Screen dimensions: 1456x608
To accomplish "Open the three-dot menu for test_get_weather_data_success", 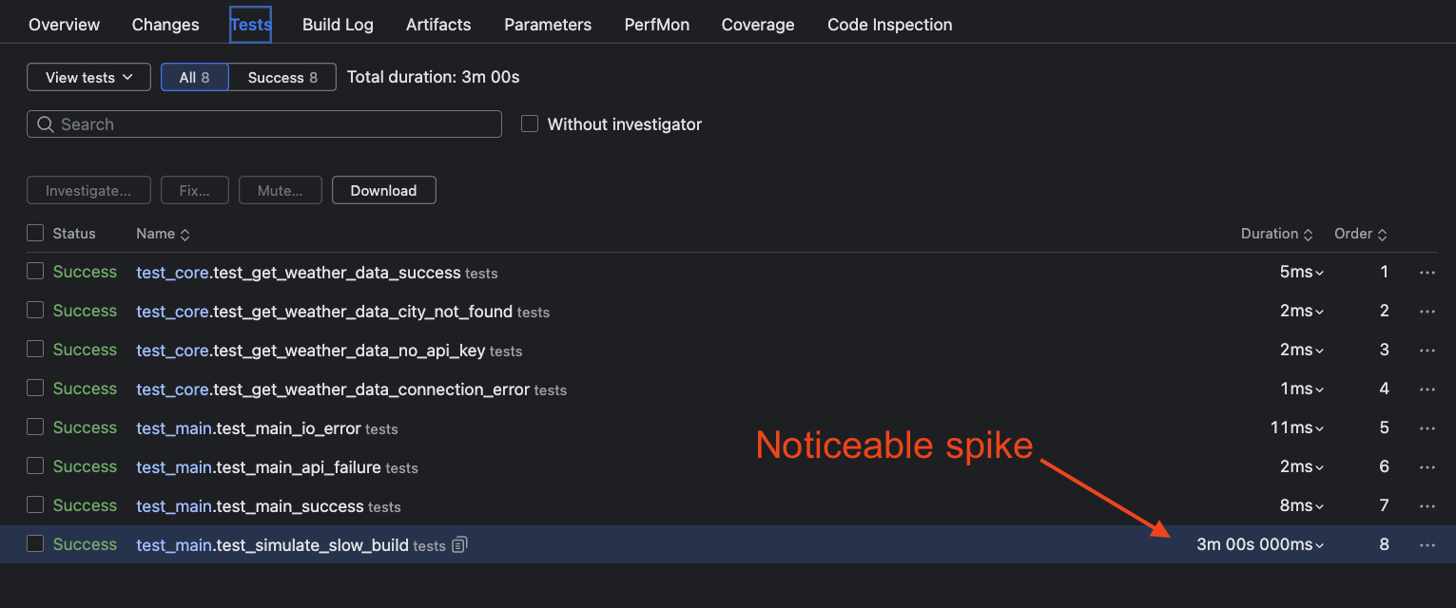I will pyautogui.click(x=1427, y=273).
